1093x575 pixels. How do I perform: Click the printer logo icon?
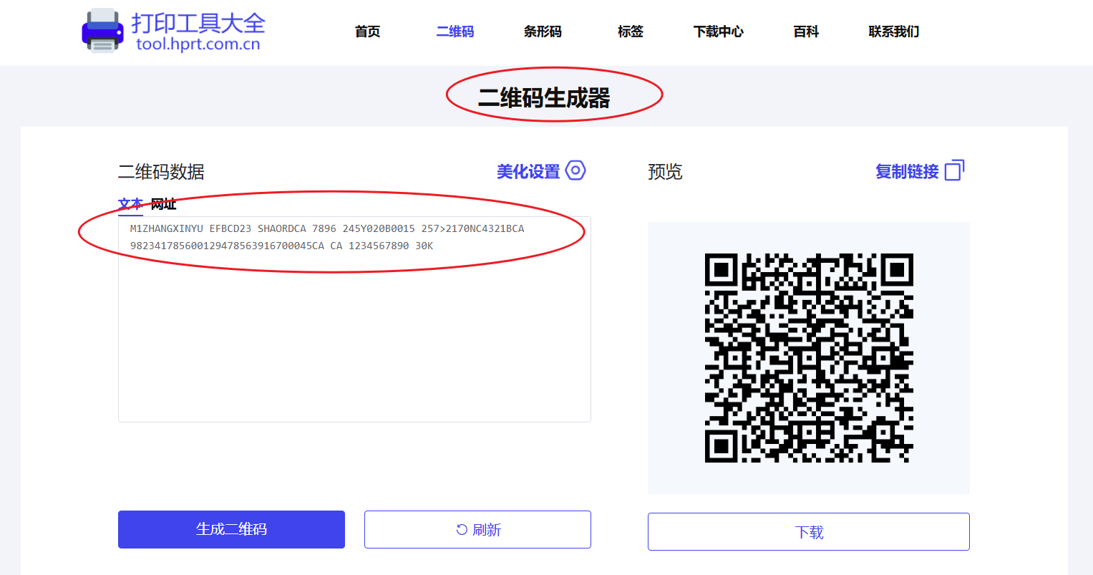tap(103, 31)
